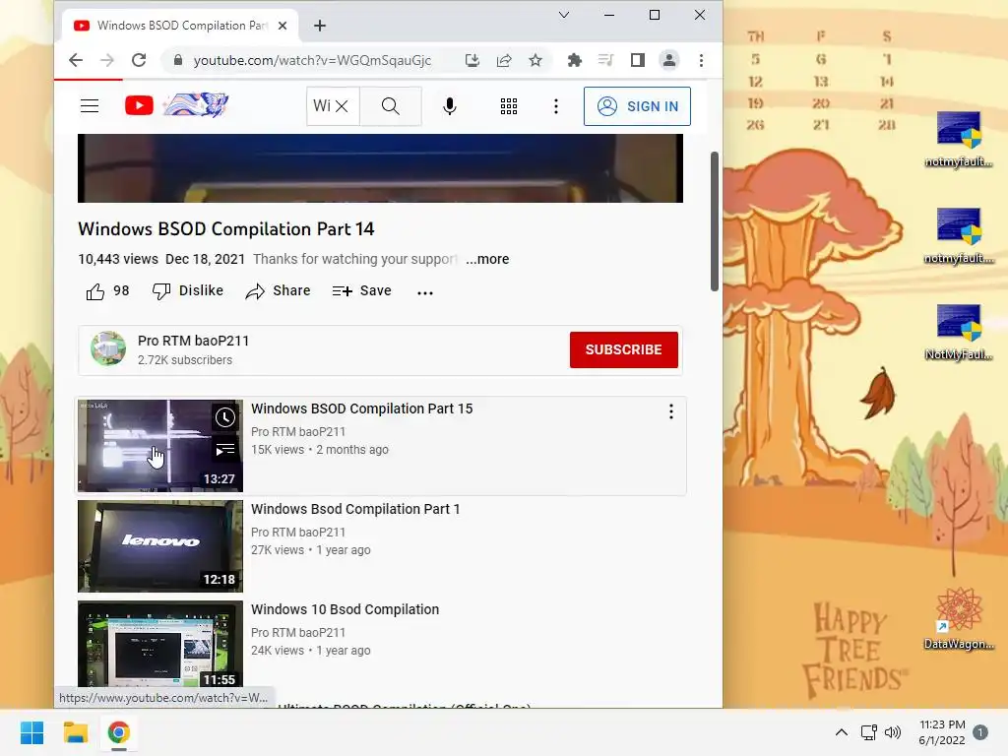Screen dimensions: 1008x756
Task: Open Windows 10 Bsod Compilation title
Action: pos(345,609)
